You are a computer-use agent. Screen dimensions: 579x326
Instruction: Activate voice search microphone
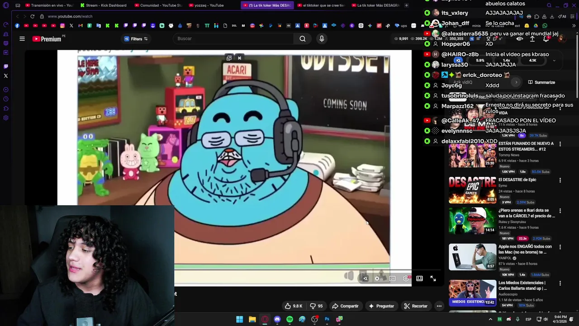pyautogui.click(x=322, y=39)
